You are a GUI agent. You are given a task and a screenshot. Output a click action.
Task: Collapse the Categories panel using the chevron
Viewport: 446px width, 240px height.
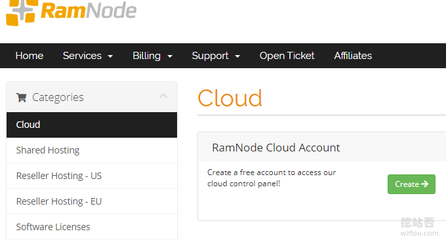coord(163,96)
